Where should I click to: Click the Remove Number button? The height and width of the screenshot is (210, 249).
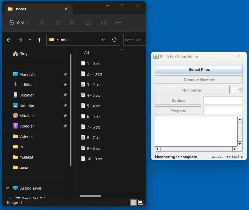pyautogui.click(x=199, y=80)
